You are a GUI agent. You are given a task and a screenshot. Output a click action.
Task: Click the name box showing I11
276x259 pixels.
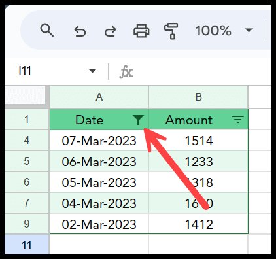tap(25, 71)
